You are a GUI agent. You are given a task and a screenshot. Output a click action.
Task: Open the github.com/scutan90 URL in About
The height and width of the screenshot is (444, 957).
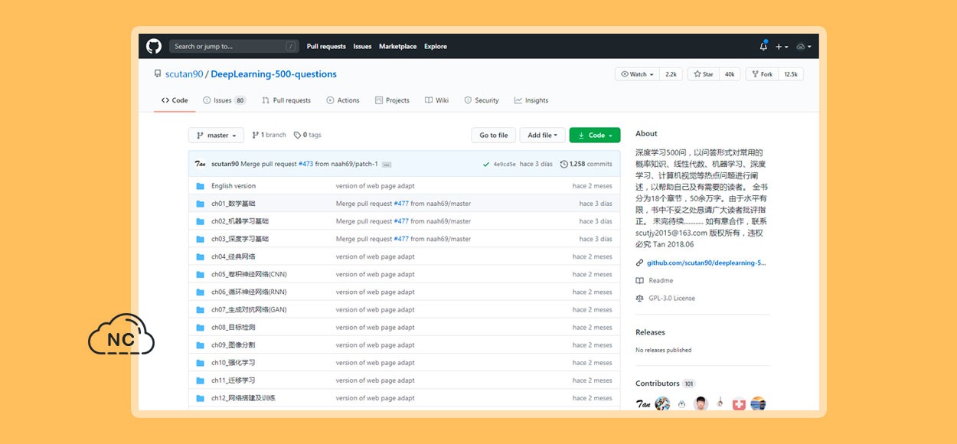pos(706,263)
